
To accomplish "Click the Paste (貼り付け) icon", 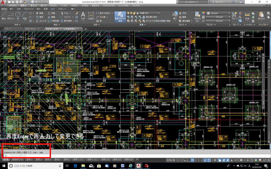I will pos(261,16).
